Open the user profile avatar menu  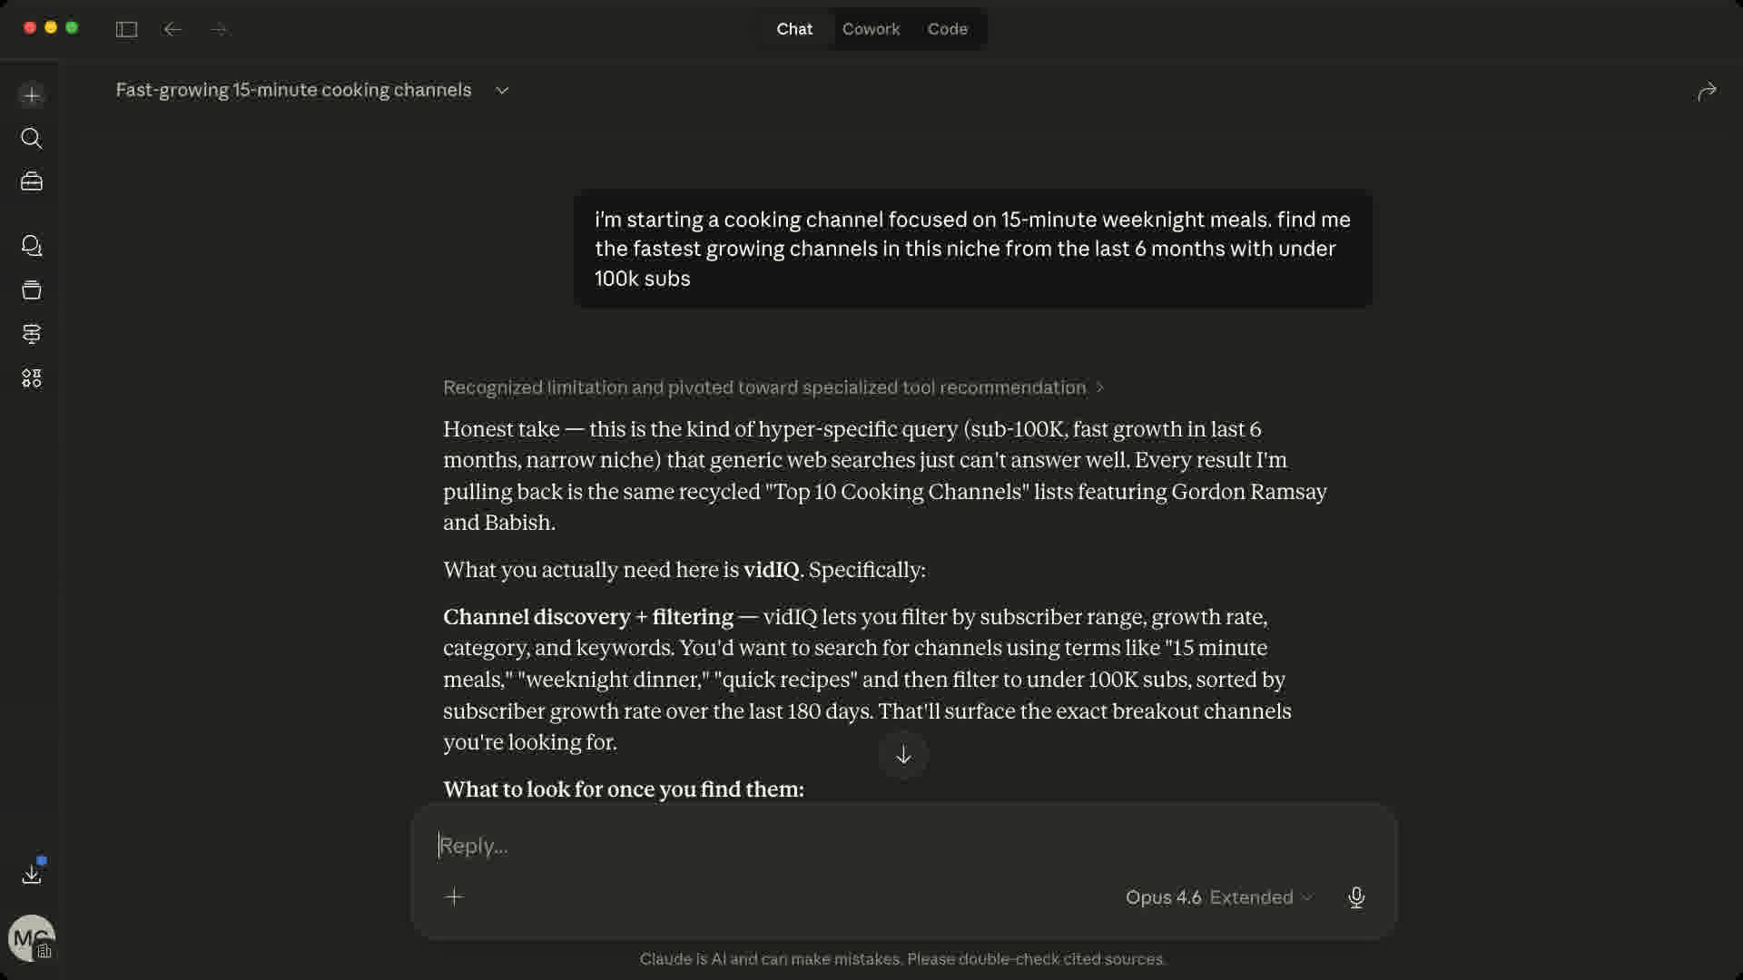tap(31, 938)
